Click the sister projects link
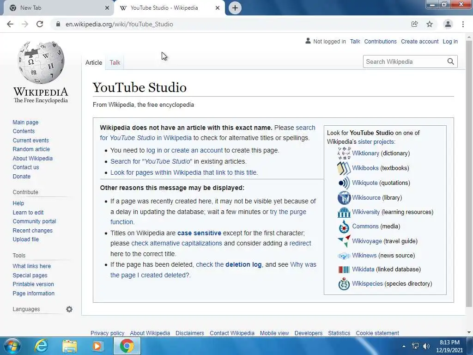Screen dimensions: 473x355 [376, 141]
